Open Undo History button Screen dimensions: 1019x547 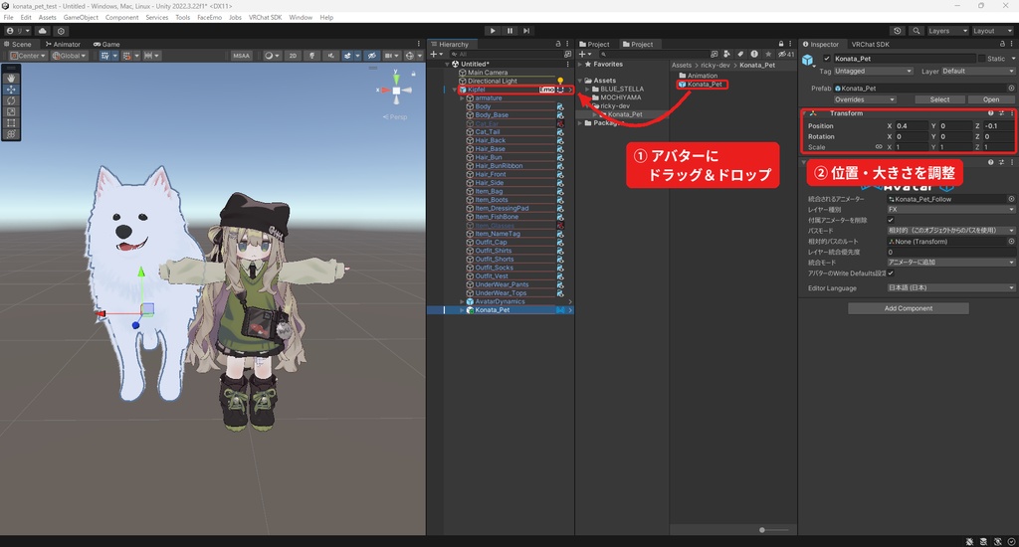[x=898, y=31]
